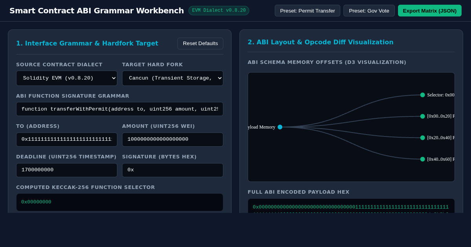Click the Interface Grammar & Hardfork Target heading
Screen dimensions: 471x247
pyautogui.click(x=87, y=44)
